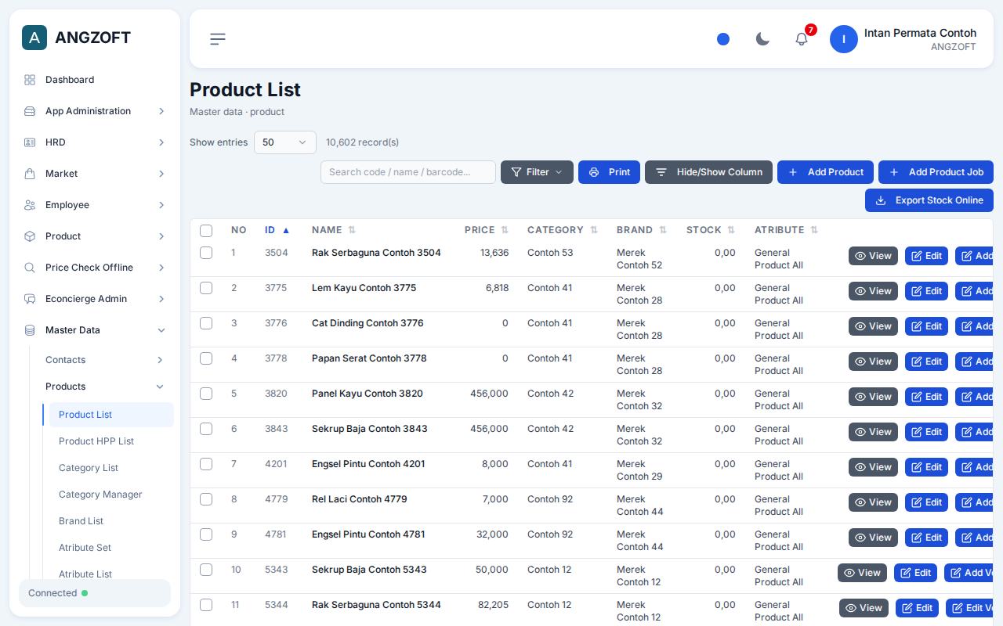This screenshot has height=626, width=1003.
Task: Check row Cat Dinding Contoh 3776
Action: click(206, 323)
